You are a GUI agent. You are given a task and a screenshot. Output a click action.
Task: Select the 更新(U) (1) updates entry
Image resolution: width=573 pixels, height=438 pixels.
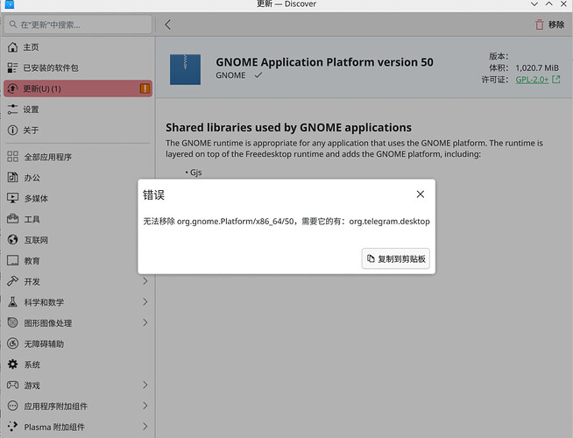pos(78,88)
